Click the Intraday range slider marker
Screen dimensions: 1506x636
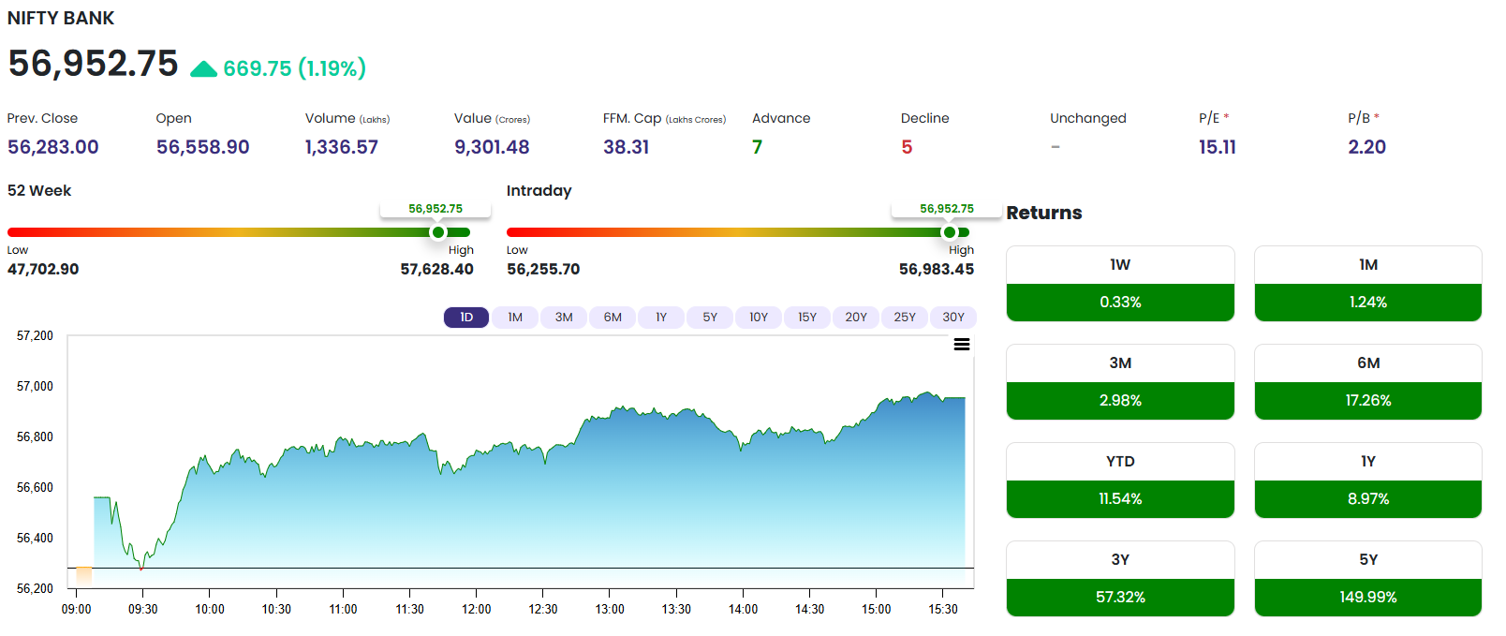click(950, 232)
